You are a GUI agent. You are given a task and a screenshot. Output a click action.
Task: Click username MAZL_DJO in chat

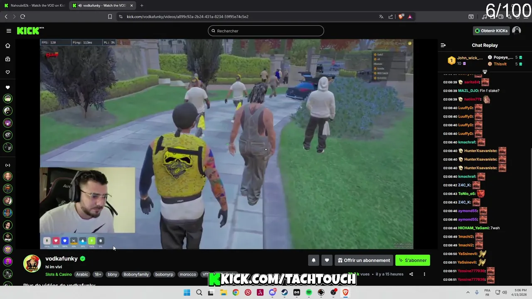point(468,91)
